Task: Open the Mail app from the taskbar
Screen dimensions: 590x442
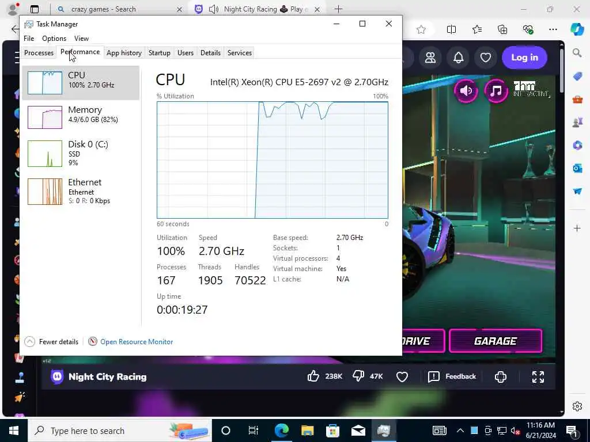Action: coord(358,430)
